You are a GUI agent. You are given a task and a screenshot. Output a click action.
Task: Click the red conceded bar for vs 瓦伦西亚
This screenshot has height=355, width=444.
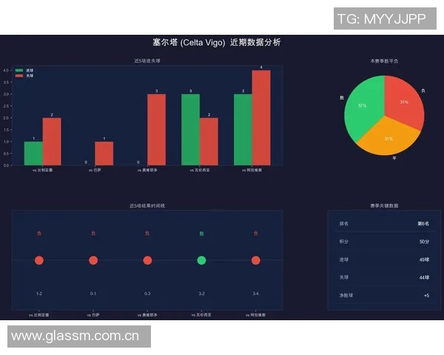pos(209,141)
